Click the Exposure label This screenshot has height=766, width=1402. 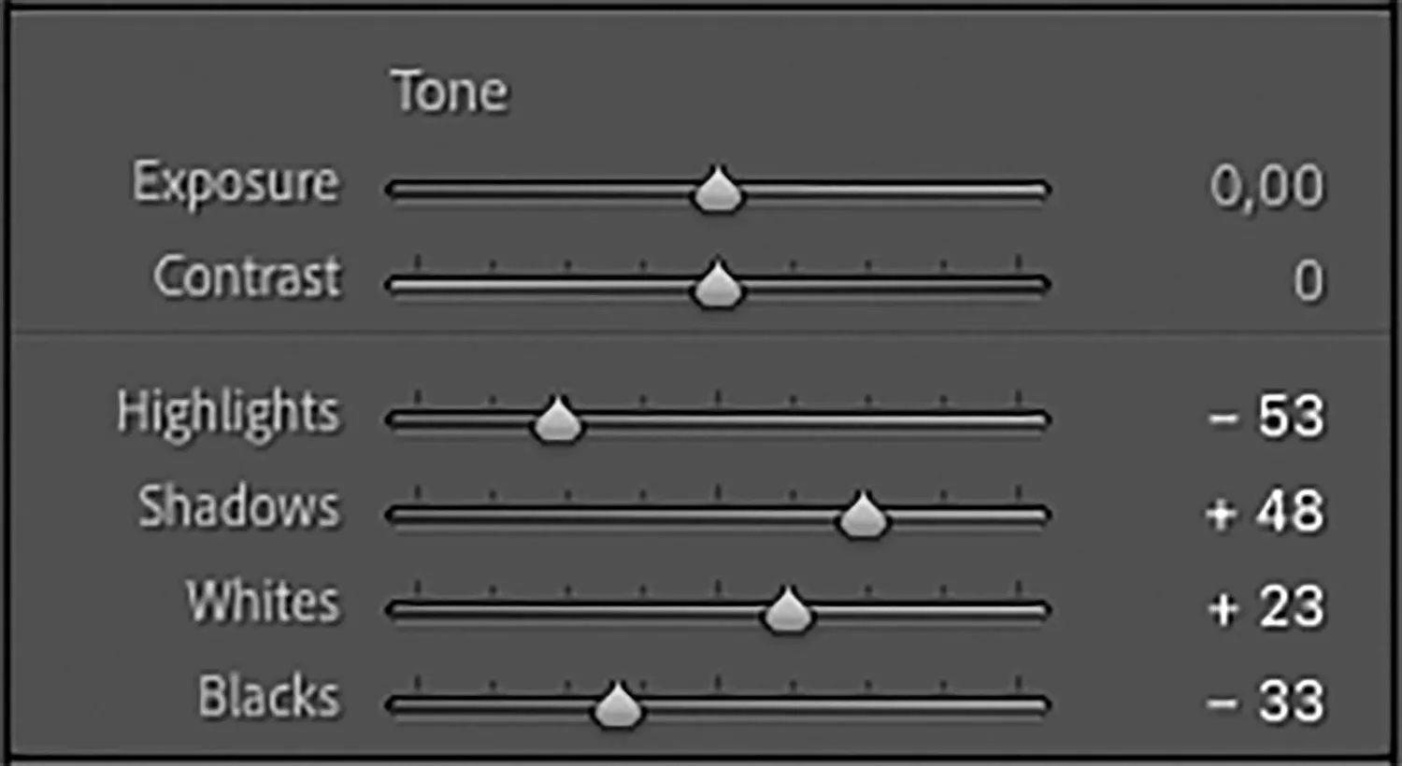(235, 182)
